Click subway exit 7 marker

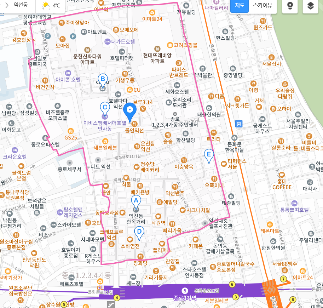click(283, 279)
